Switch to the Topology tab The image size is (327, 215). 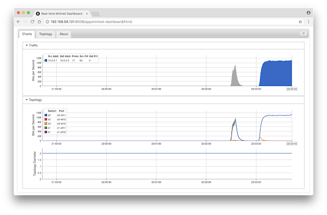45,34
